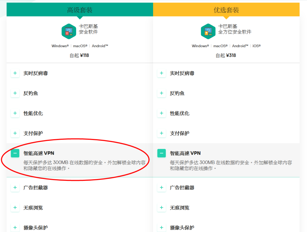The height and width of the screenshot is (232, 307).
Task: Click the 摄像头保护 label in 高级套装
Action: [36, 228]
